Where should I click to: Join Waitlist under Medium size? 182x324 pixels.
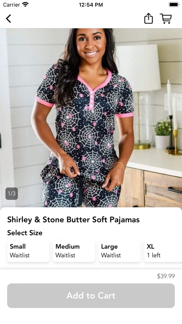pyautogui.click(x=65, y=255)
